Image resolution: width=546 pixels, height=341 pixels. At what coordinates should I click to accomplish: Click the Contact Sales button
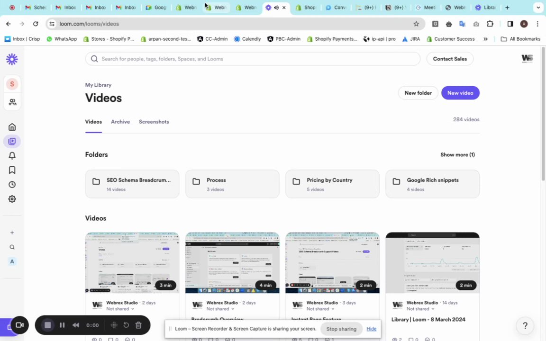coord(449,59)
